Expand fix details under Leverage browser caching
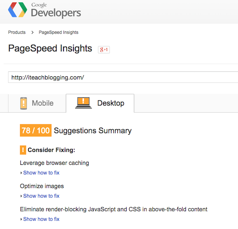Viewport: 238px width, 229px height. pyautogui.click(x=41, y=173)
